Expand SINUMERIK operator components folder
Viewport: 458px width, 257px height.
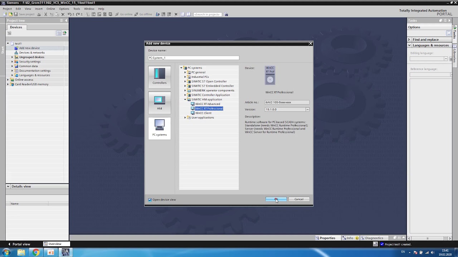coord(185,90)
